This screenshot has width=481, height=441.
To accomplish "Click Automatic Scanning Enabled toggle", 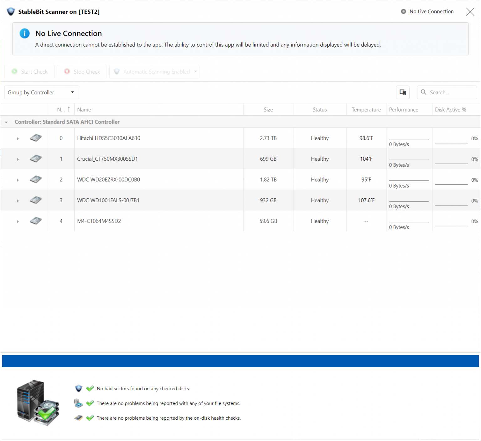I will pyautogui.click(x=154, y=71).
